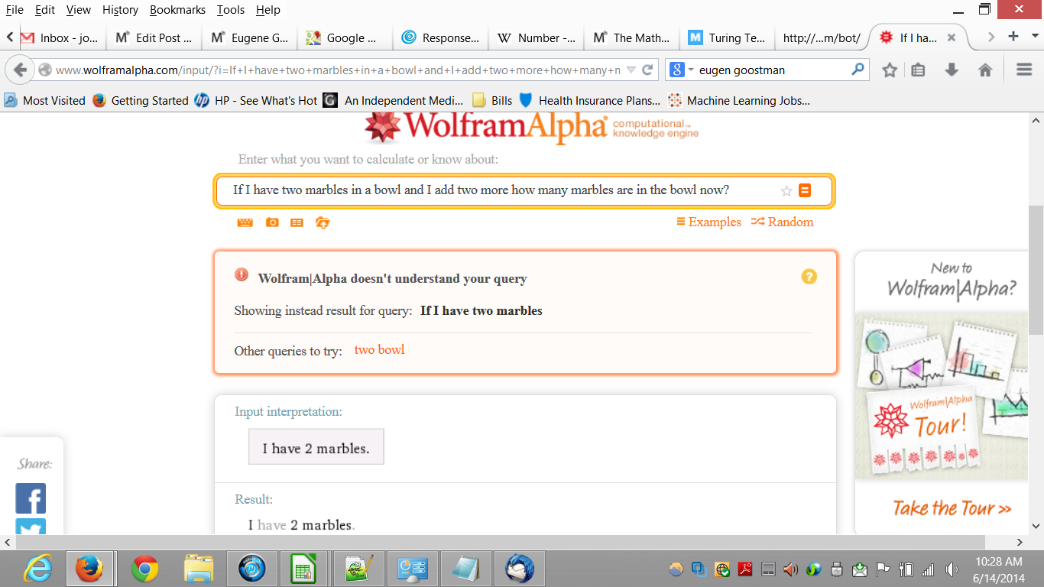The image size is (1044, 587).
Task: Click the yellow question mark help icon
Action: tap(809, 277)
